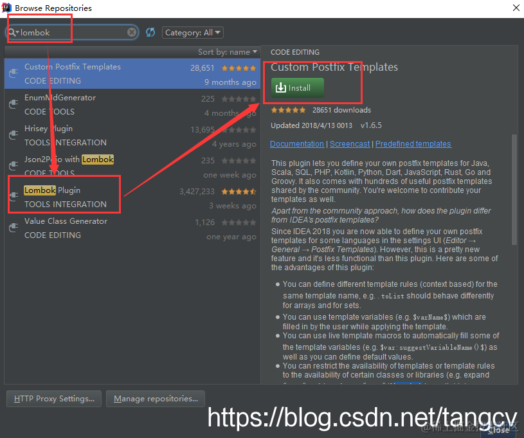Screen dimensions: 524x438
Task: Select Hrisey Plugin in plugin list
Action: 132,135
